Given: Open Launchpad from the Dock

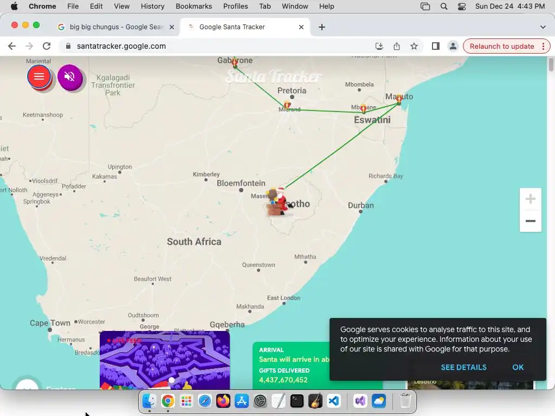Looking at the screenshot, I should point(186,401).
